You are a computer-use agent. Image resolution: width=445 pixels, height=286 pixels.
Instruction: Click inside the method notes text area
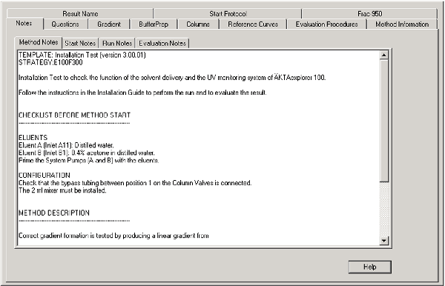pos(198,148)
